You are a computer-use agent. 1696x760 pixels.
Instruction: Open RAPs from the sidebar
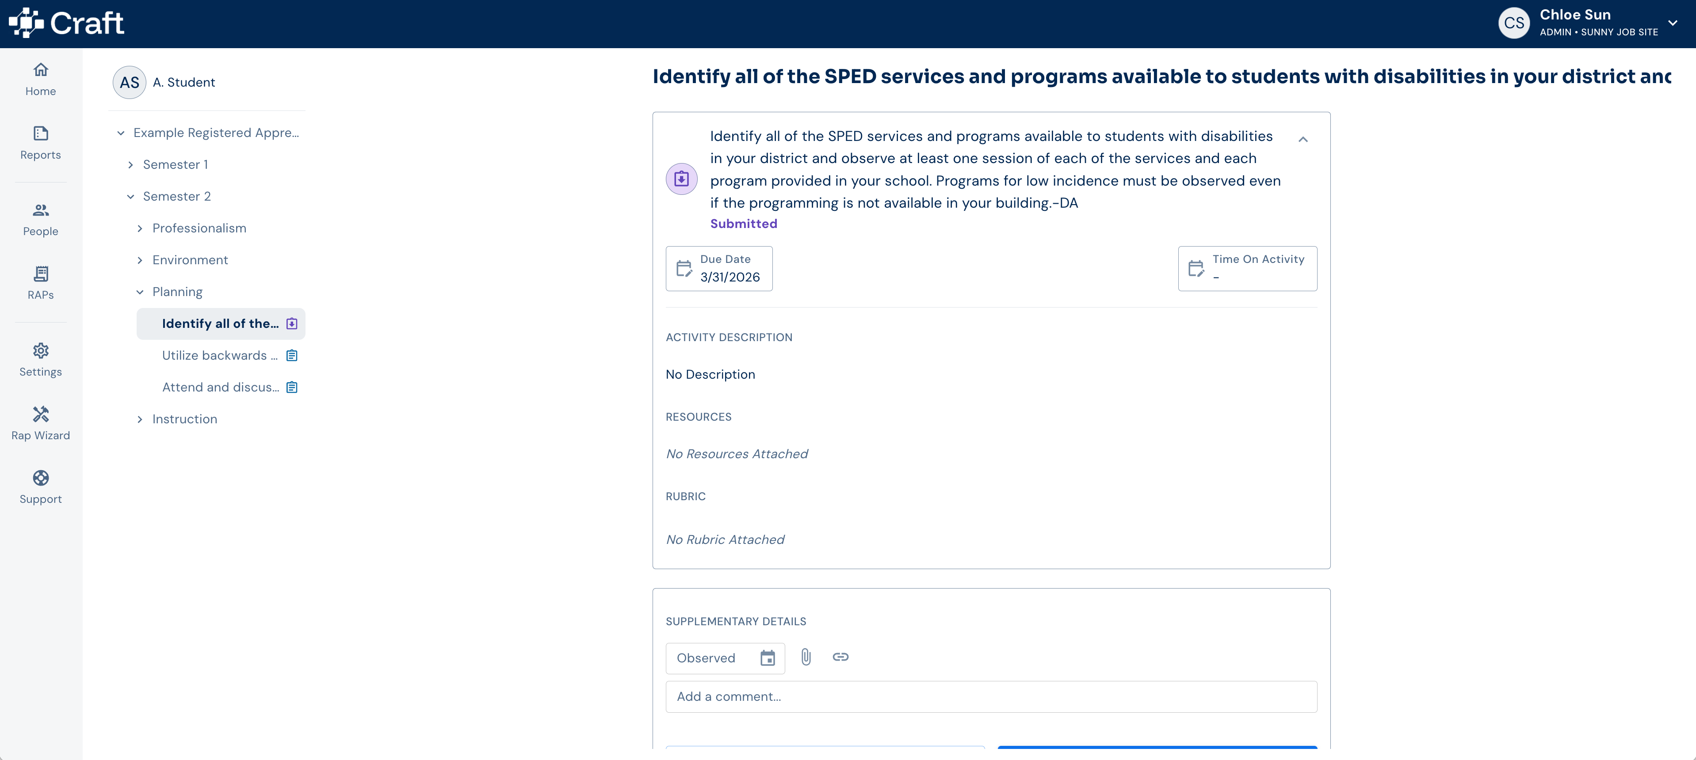[x=40, y=283]
